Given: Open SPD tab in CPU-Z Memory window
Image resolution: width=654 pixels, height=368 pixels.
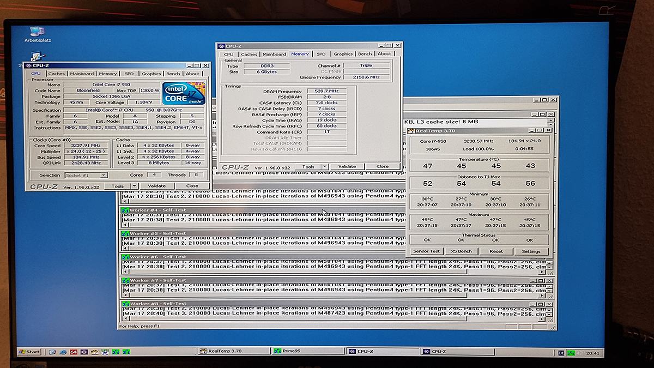Looking at the screenshot, I should click(x=321, y=54).
